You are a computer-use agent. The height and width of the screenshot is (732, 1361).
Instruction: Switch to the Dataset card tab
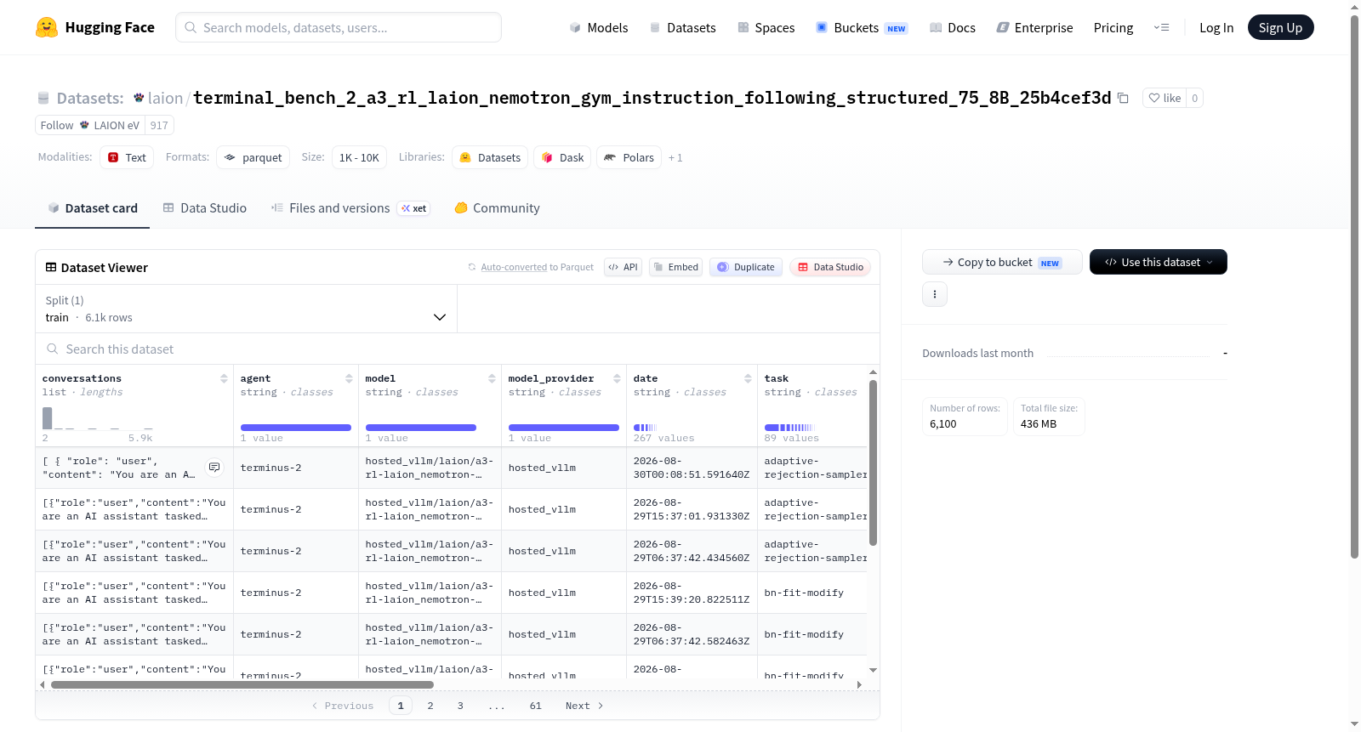coord(92,208)
